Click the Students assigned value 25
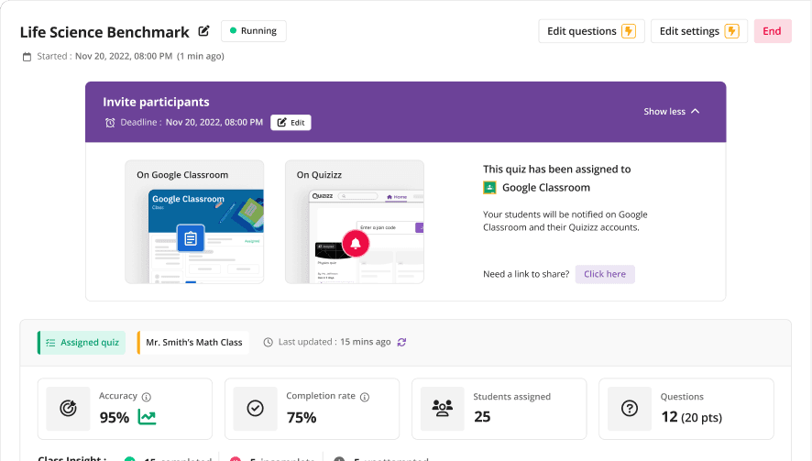This screenshot has height=461, width=812. click(x=482, y=417)
